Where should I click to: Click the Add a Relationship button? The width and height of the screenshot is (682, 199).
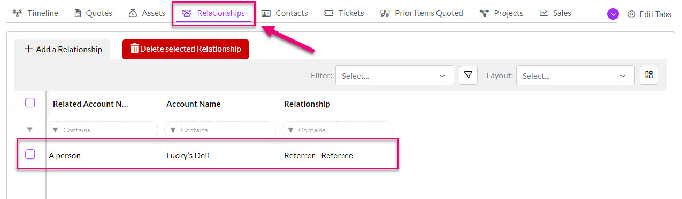click(62, 49)
